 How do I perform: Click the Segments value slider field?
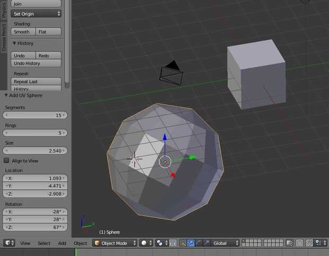pyautogui.click(x=35, y=115)
